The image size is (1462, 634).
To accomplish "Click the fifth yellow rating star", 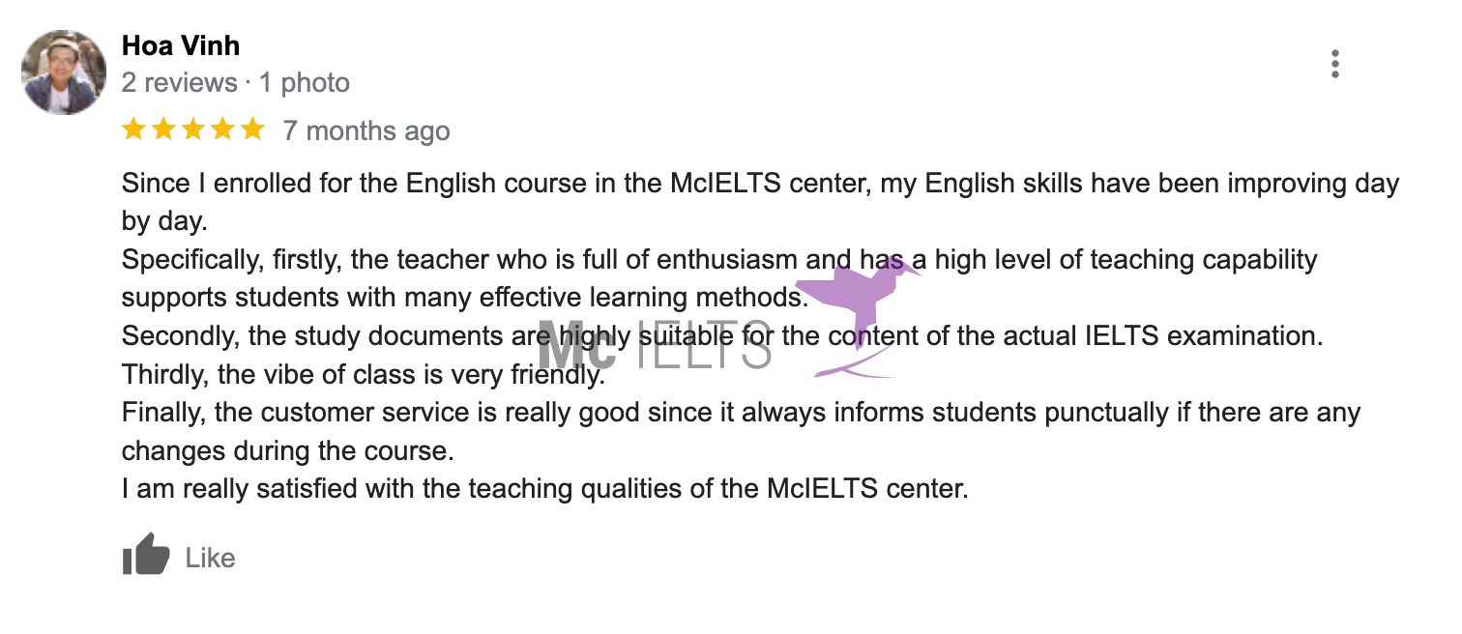I will tap(252, 130).
